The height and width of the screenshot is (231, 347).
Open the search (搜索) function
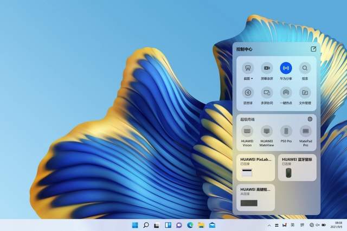[305, 68]
